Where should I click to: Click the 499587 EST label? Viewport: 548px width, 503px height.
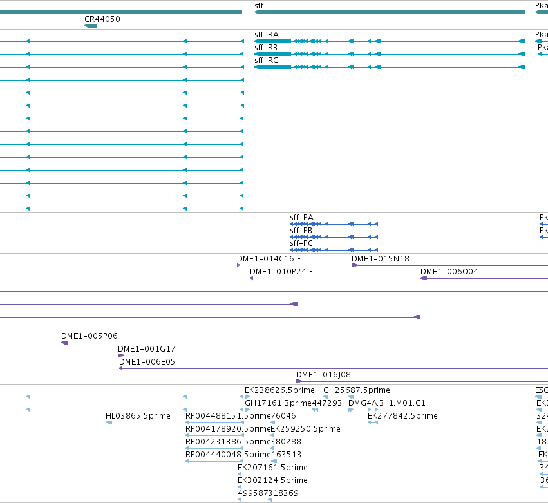tap(252, 493)
